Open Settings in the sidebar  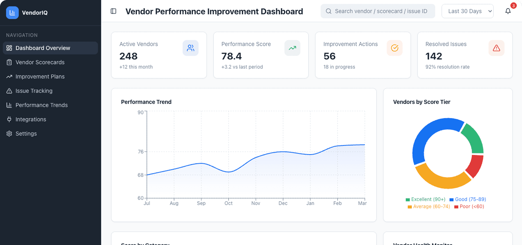pos(50,134)
